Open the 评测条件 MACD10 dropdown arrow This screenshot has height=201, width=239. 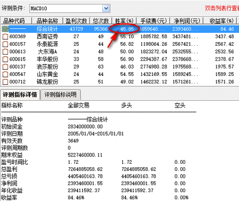tap(106, 8)
